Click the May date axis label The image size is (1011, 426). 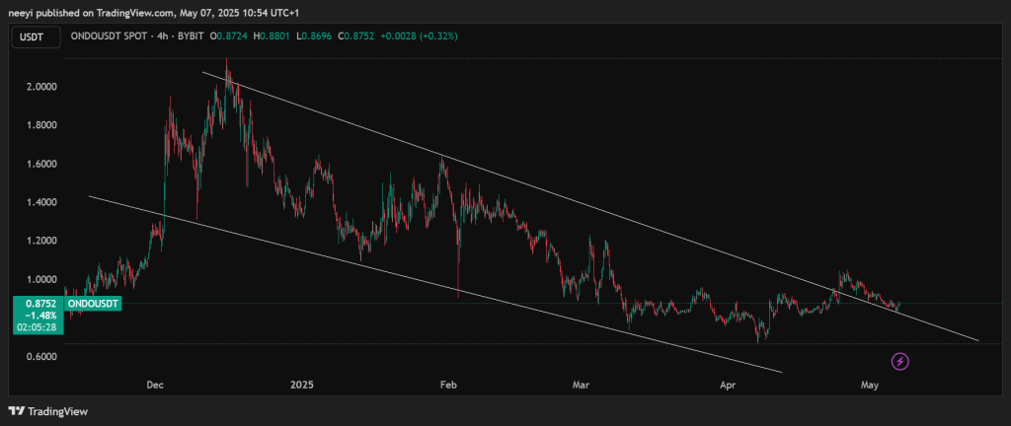[870, 385]
